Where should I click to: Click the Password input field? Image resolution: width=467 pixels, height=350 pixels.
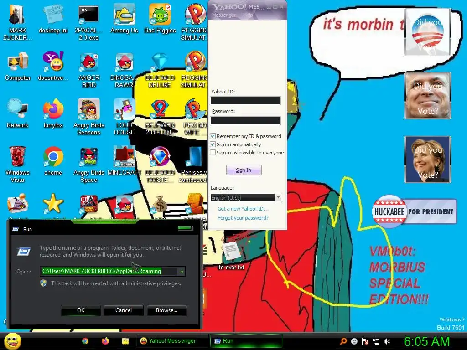coord(245,120)
